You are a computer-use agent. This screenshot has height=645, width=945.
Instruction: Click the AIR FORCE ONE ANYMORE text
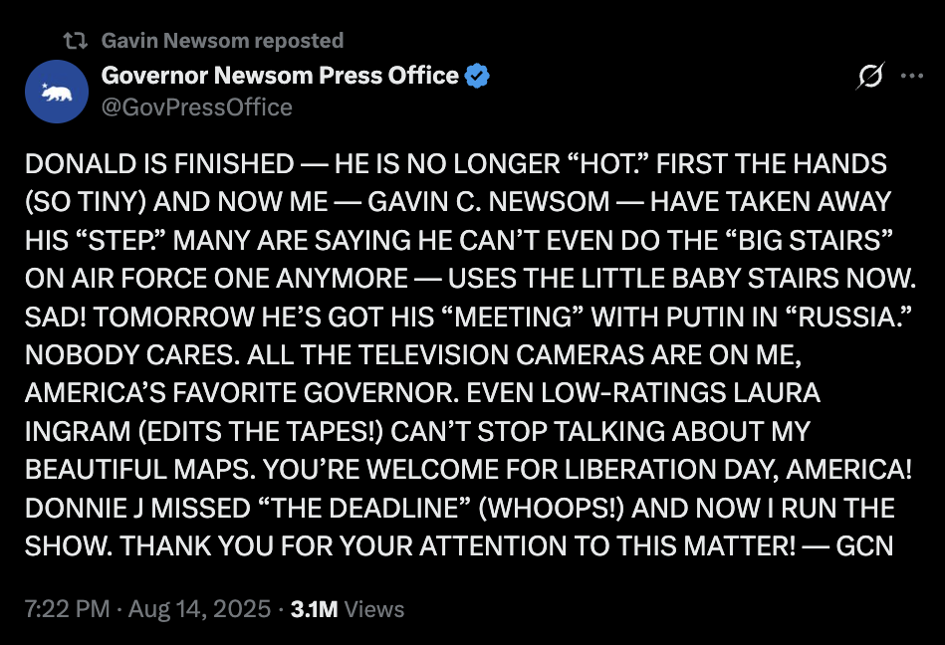(240, 279)
